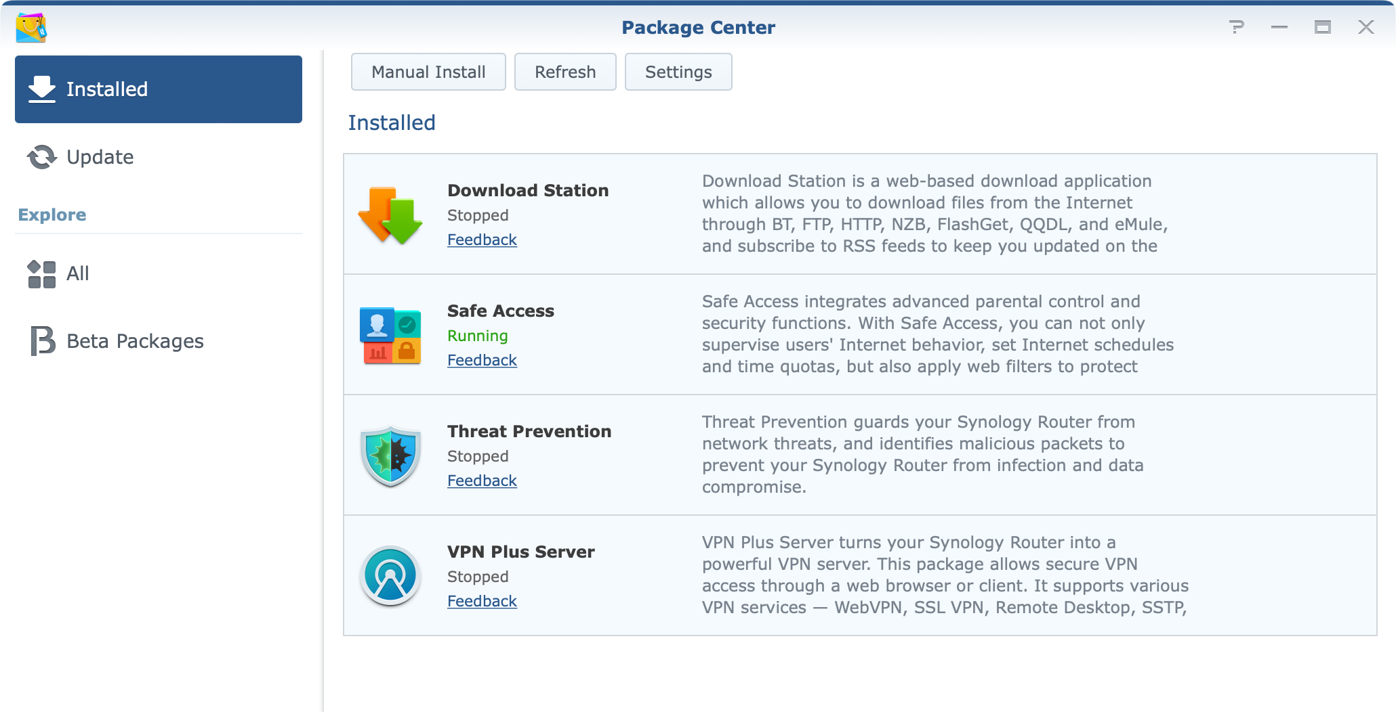Viewport: 1396px width, 712px height.
Task: Open help with the question mark icon
Action: coord(1237,27)
